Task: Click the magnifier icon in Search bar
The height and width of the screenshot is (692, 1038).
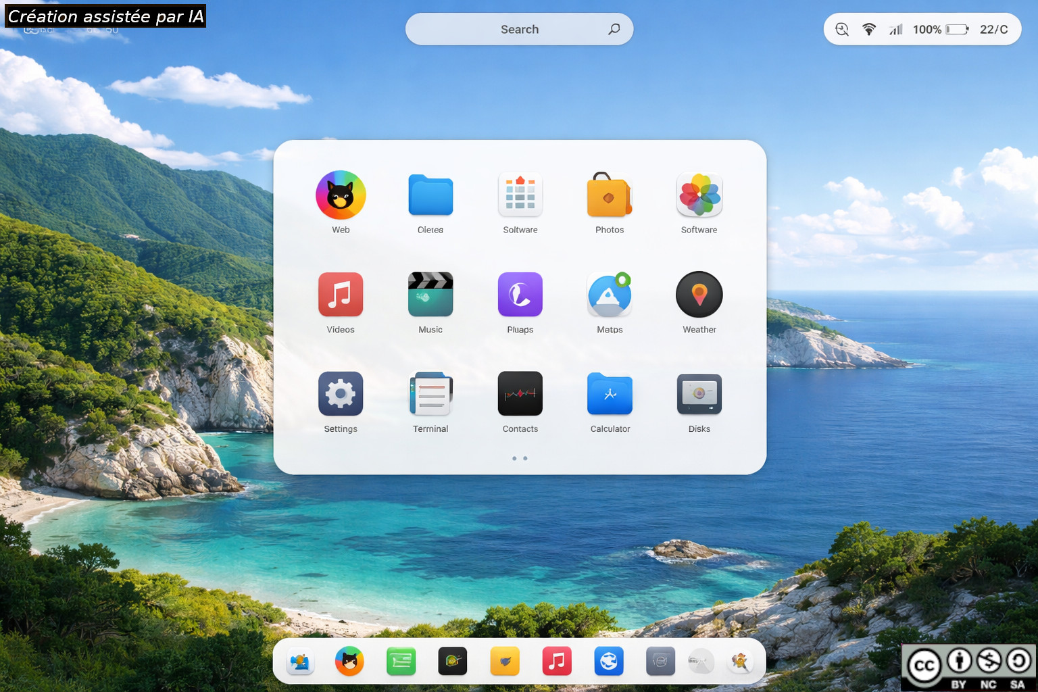Action: tap(614, 29)
